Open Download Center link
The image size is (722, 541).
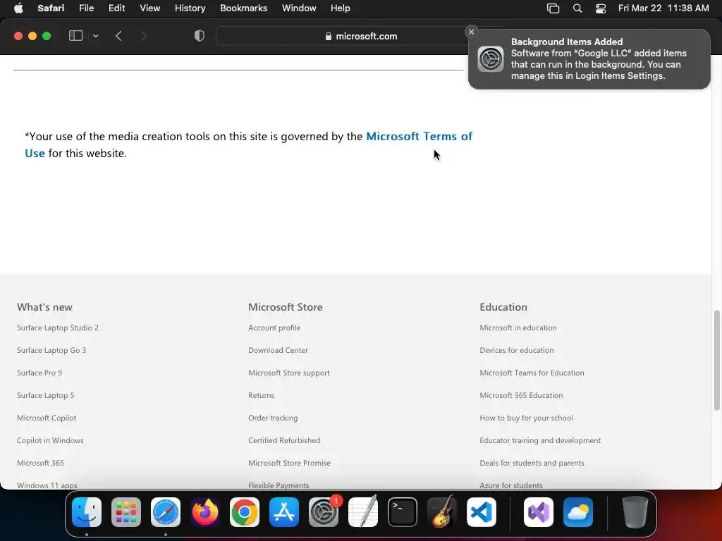click(278, 350)
